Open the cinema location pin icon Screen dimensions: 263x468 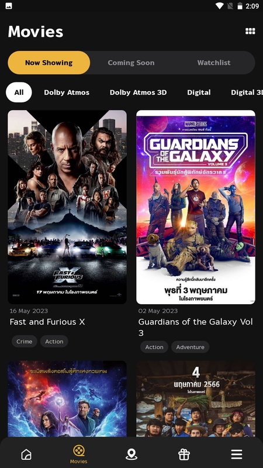[x=131, y=455]
